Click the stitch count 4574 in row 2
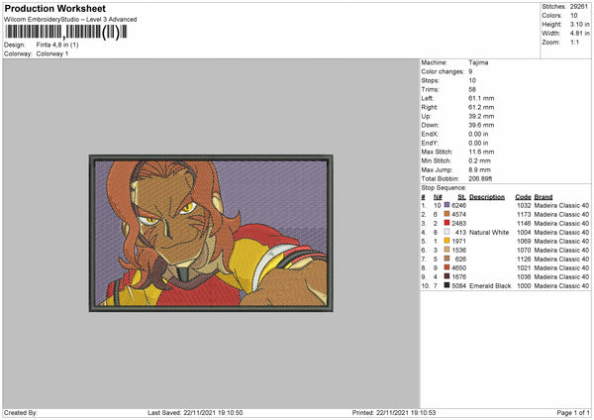 click(458, 215)
